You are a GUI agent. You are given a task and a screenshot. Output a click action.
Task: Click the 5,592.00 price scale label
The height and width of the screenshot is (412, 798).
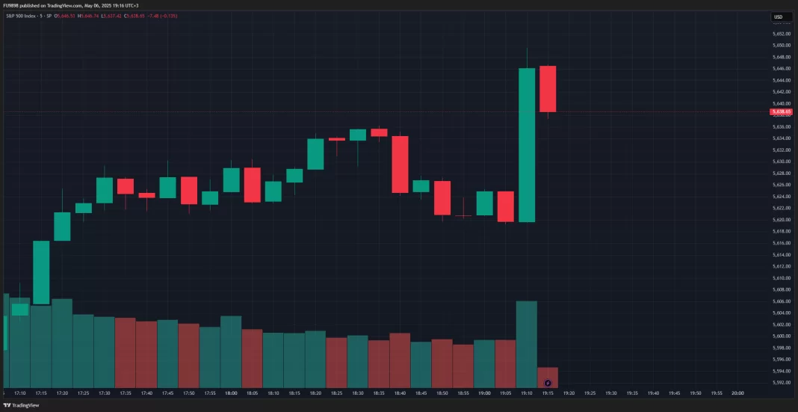coord(782,383)
